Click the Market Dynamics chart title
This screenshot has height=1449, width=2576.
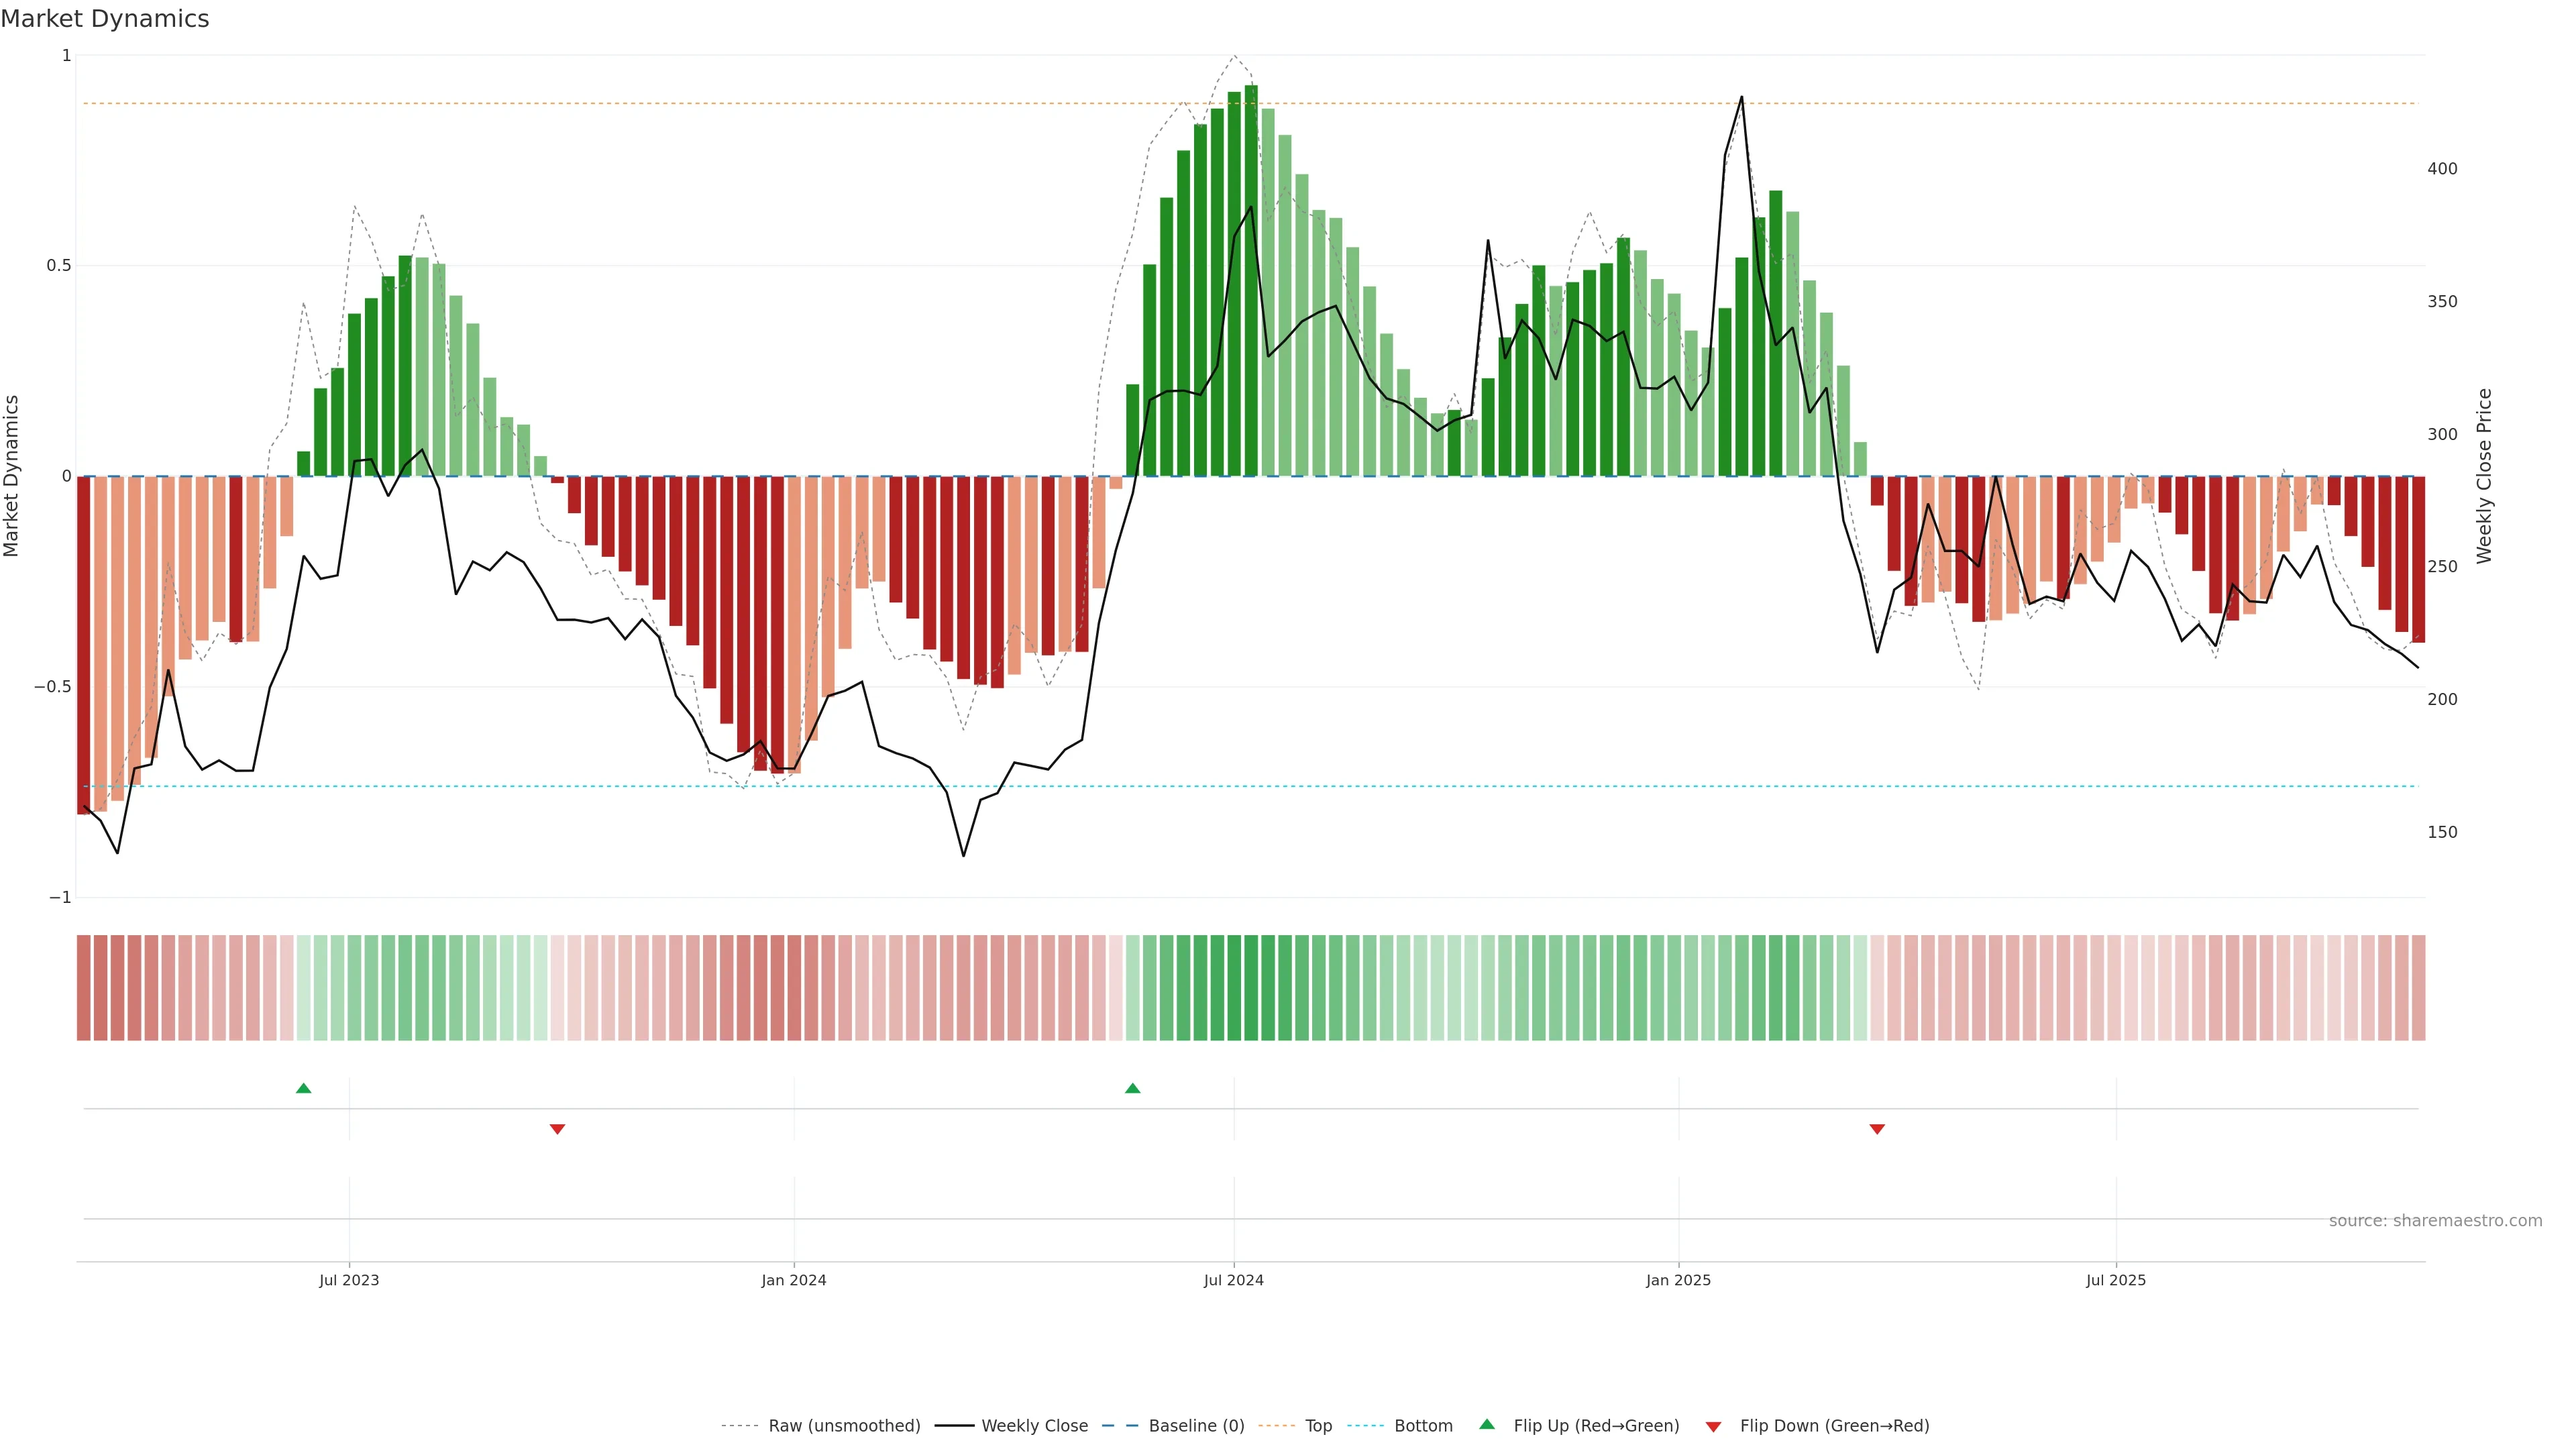[x=105, y=19]
